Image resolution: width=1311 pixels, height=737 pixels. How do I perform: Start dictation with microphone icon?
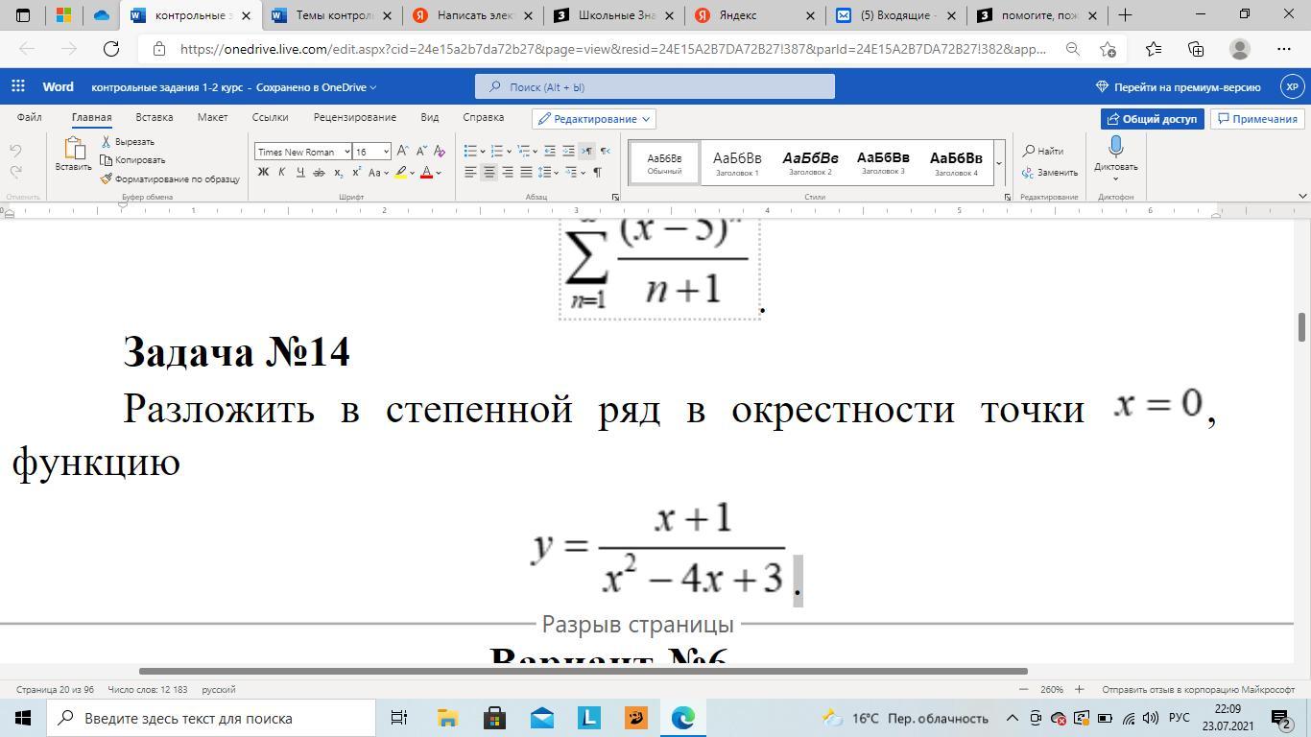pos(1115,147)
